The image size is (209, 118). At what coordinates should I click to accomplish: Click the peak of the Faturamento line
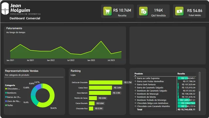(101, 41)
